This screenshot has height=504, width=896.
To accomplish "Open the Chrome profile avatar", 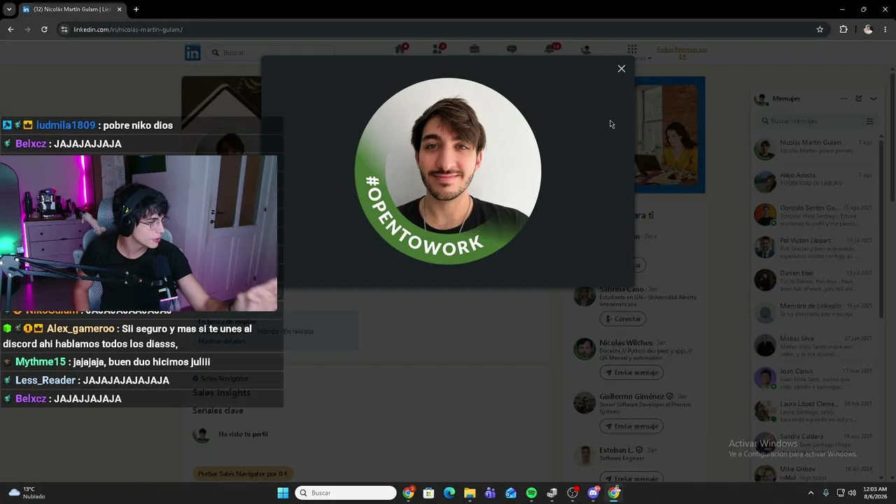I will click(868, 29).
